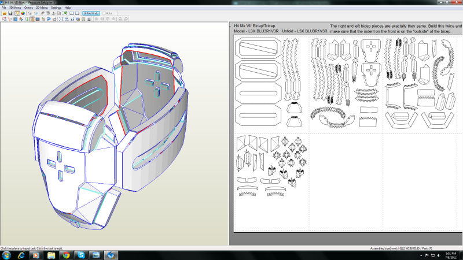This screenshot has width=463, height=260.
Task: Open the Others menu
Action: point(28,8)
